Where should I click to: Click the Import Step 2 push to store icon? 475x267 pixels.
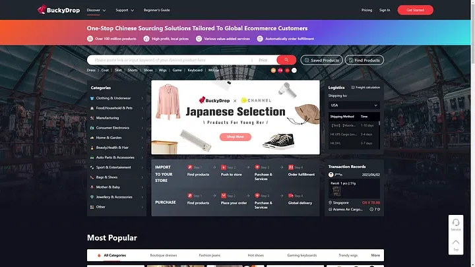[224, 167]
